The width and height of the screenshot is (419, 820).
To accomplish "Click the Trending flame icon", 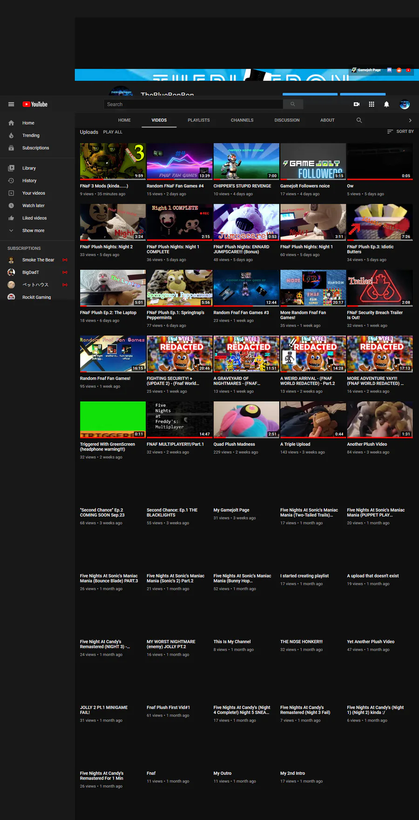I will pos(11,135).
